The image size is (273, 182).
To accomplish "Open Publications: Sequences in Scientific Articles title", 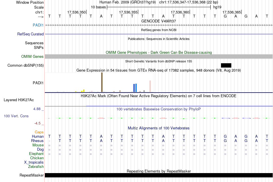I will (x=159, y=39).
